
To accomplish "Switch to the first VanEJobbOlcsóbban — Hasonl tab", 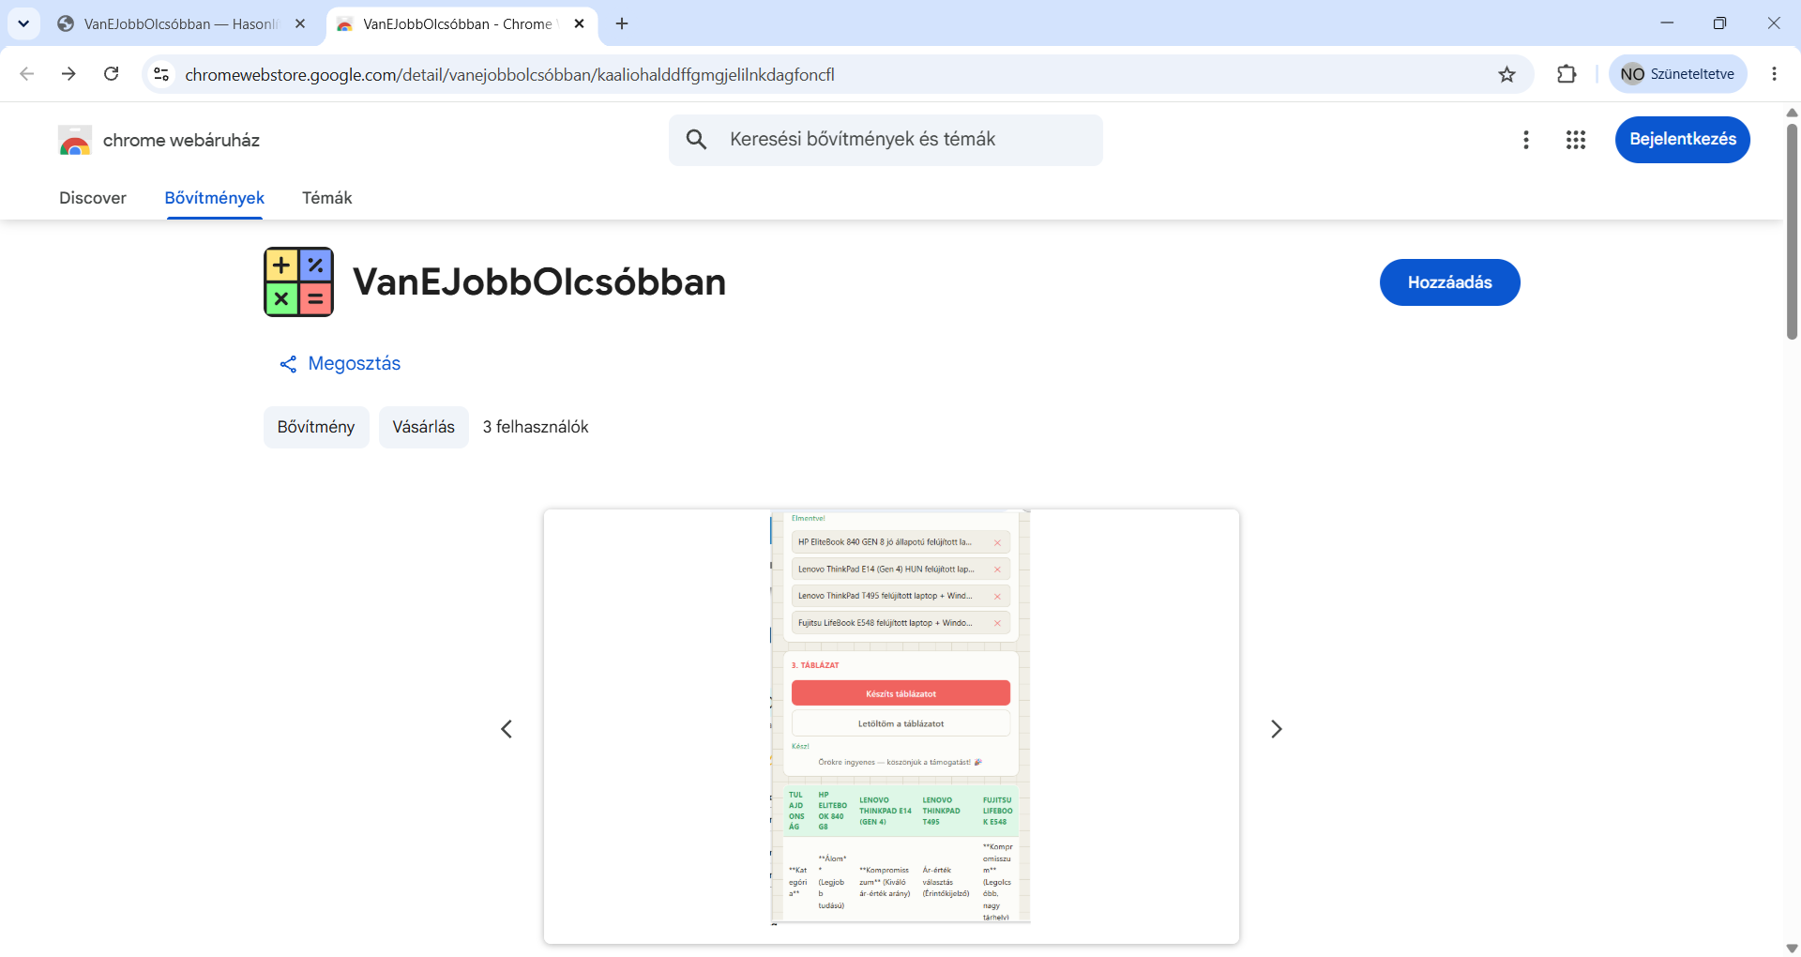I will [180, 23].
